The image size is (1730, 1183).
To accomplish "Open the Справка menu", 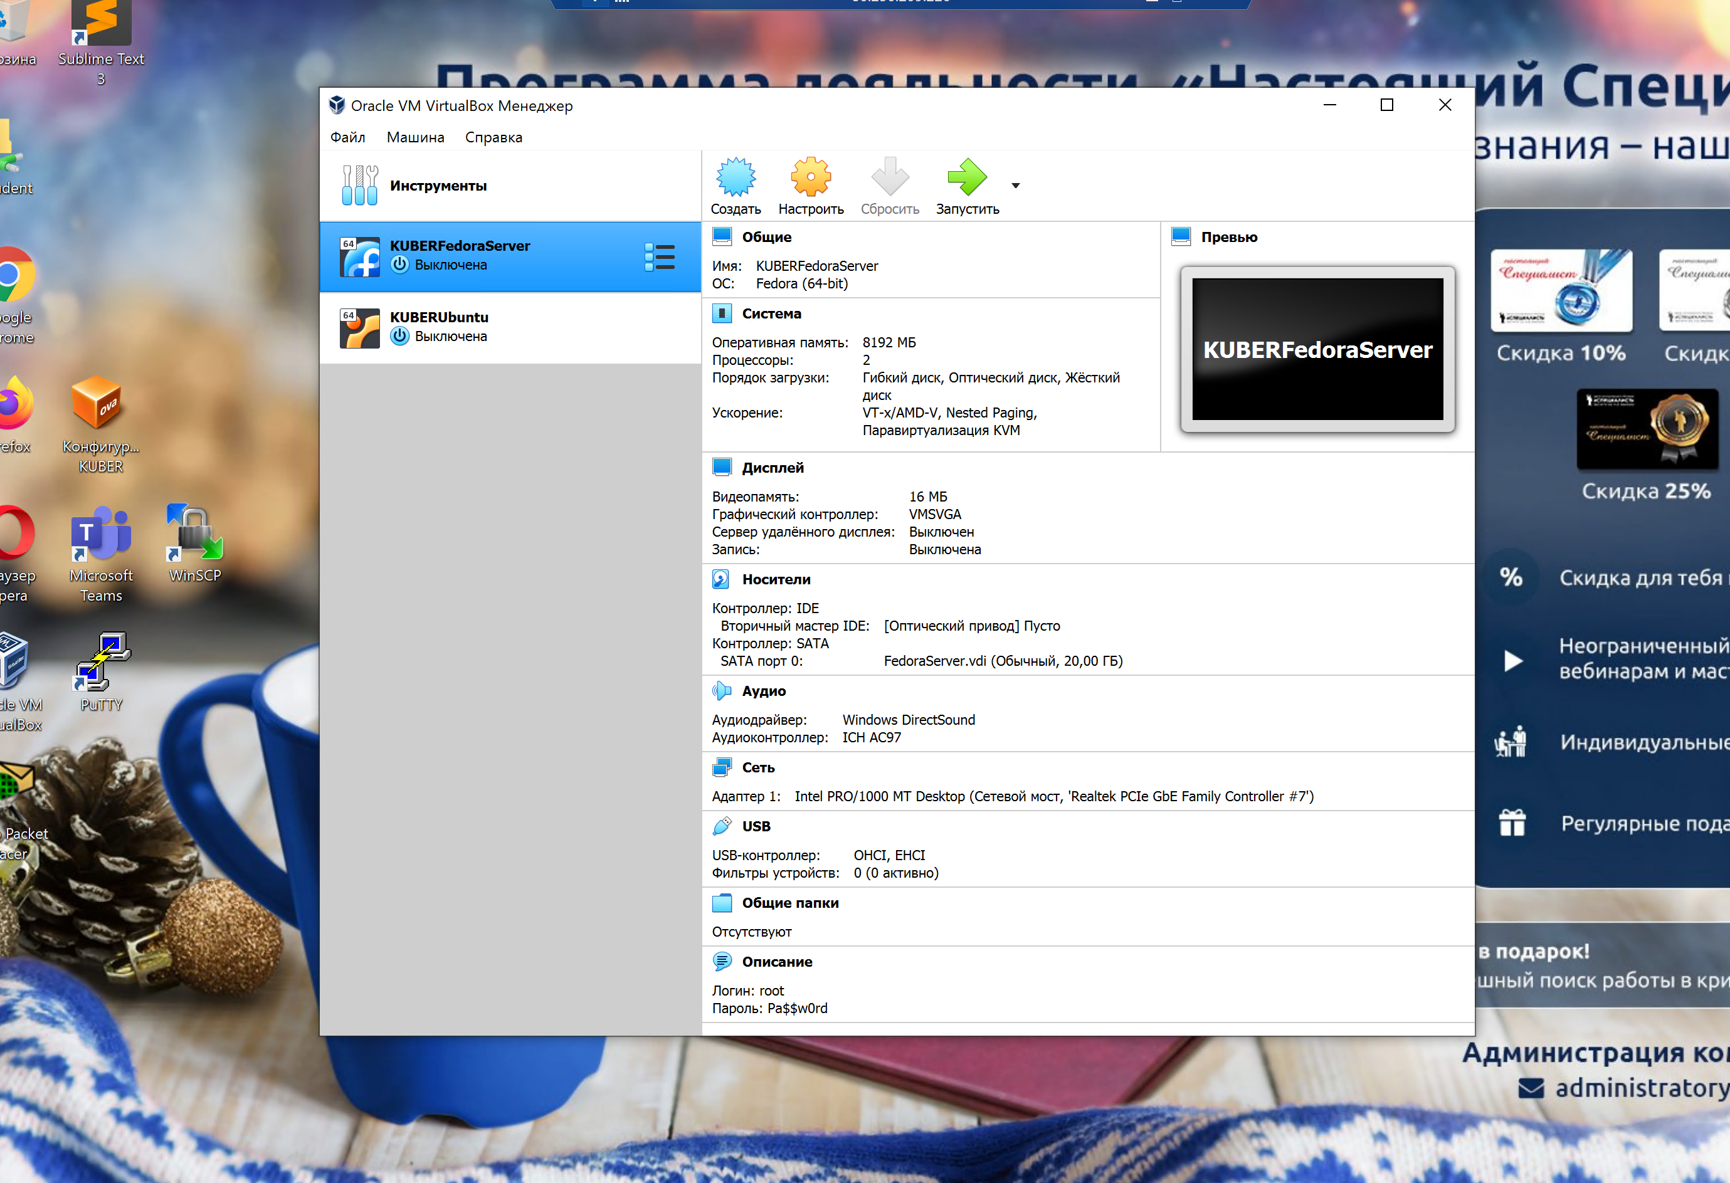I will point(493,137).
